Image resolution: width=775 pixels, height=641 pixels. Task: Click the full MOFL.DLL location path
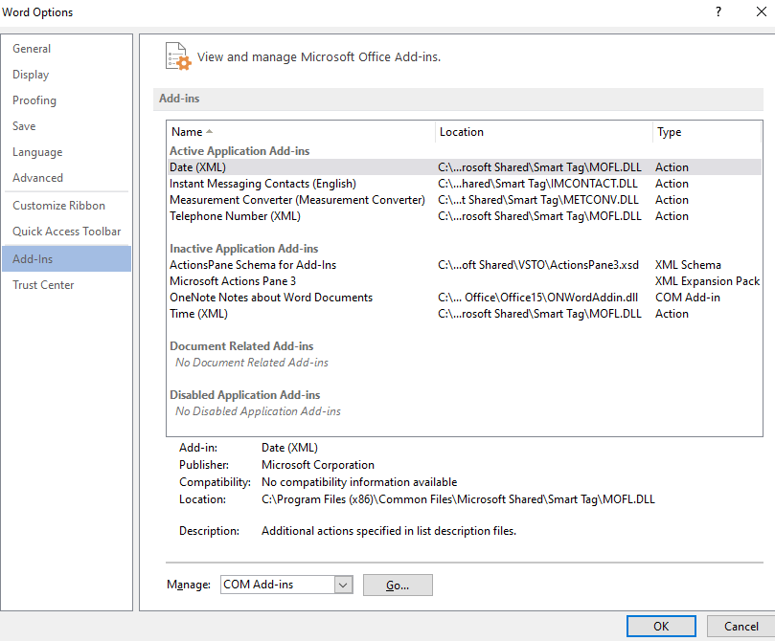click(x=458, y=499)
